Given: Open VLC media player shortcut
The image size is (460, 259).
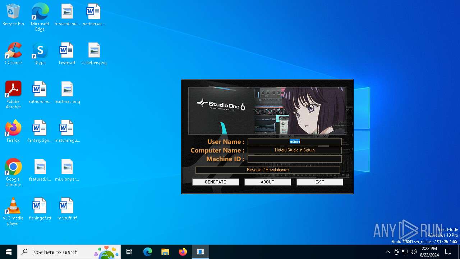Looking at the screenshot, I should pos(13,212).
